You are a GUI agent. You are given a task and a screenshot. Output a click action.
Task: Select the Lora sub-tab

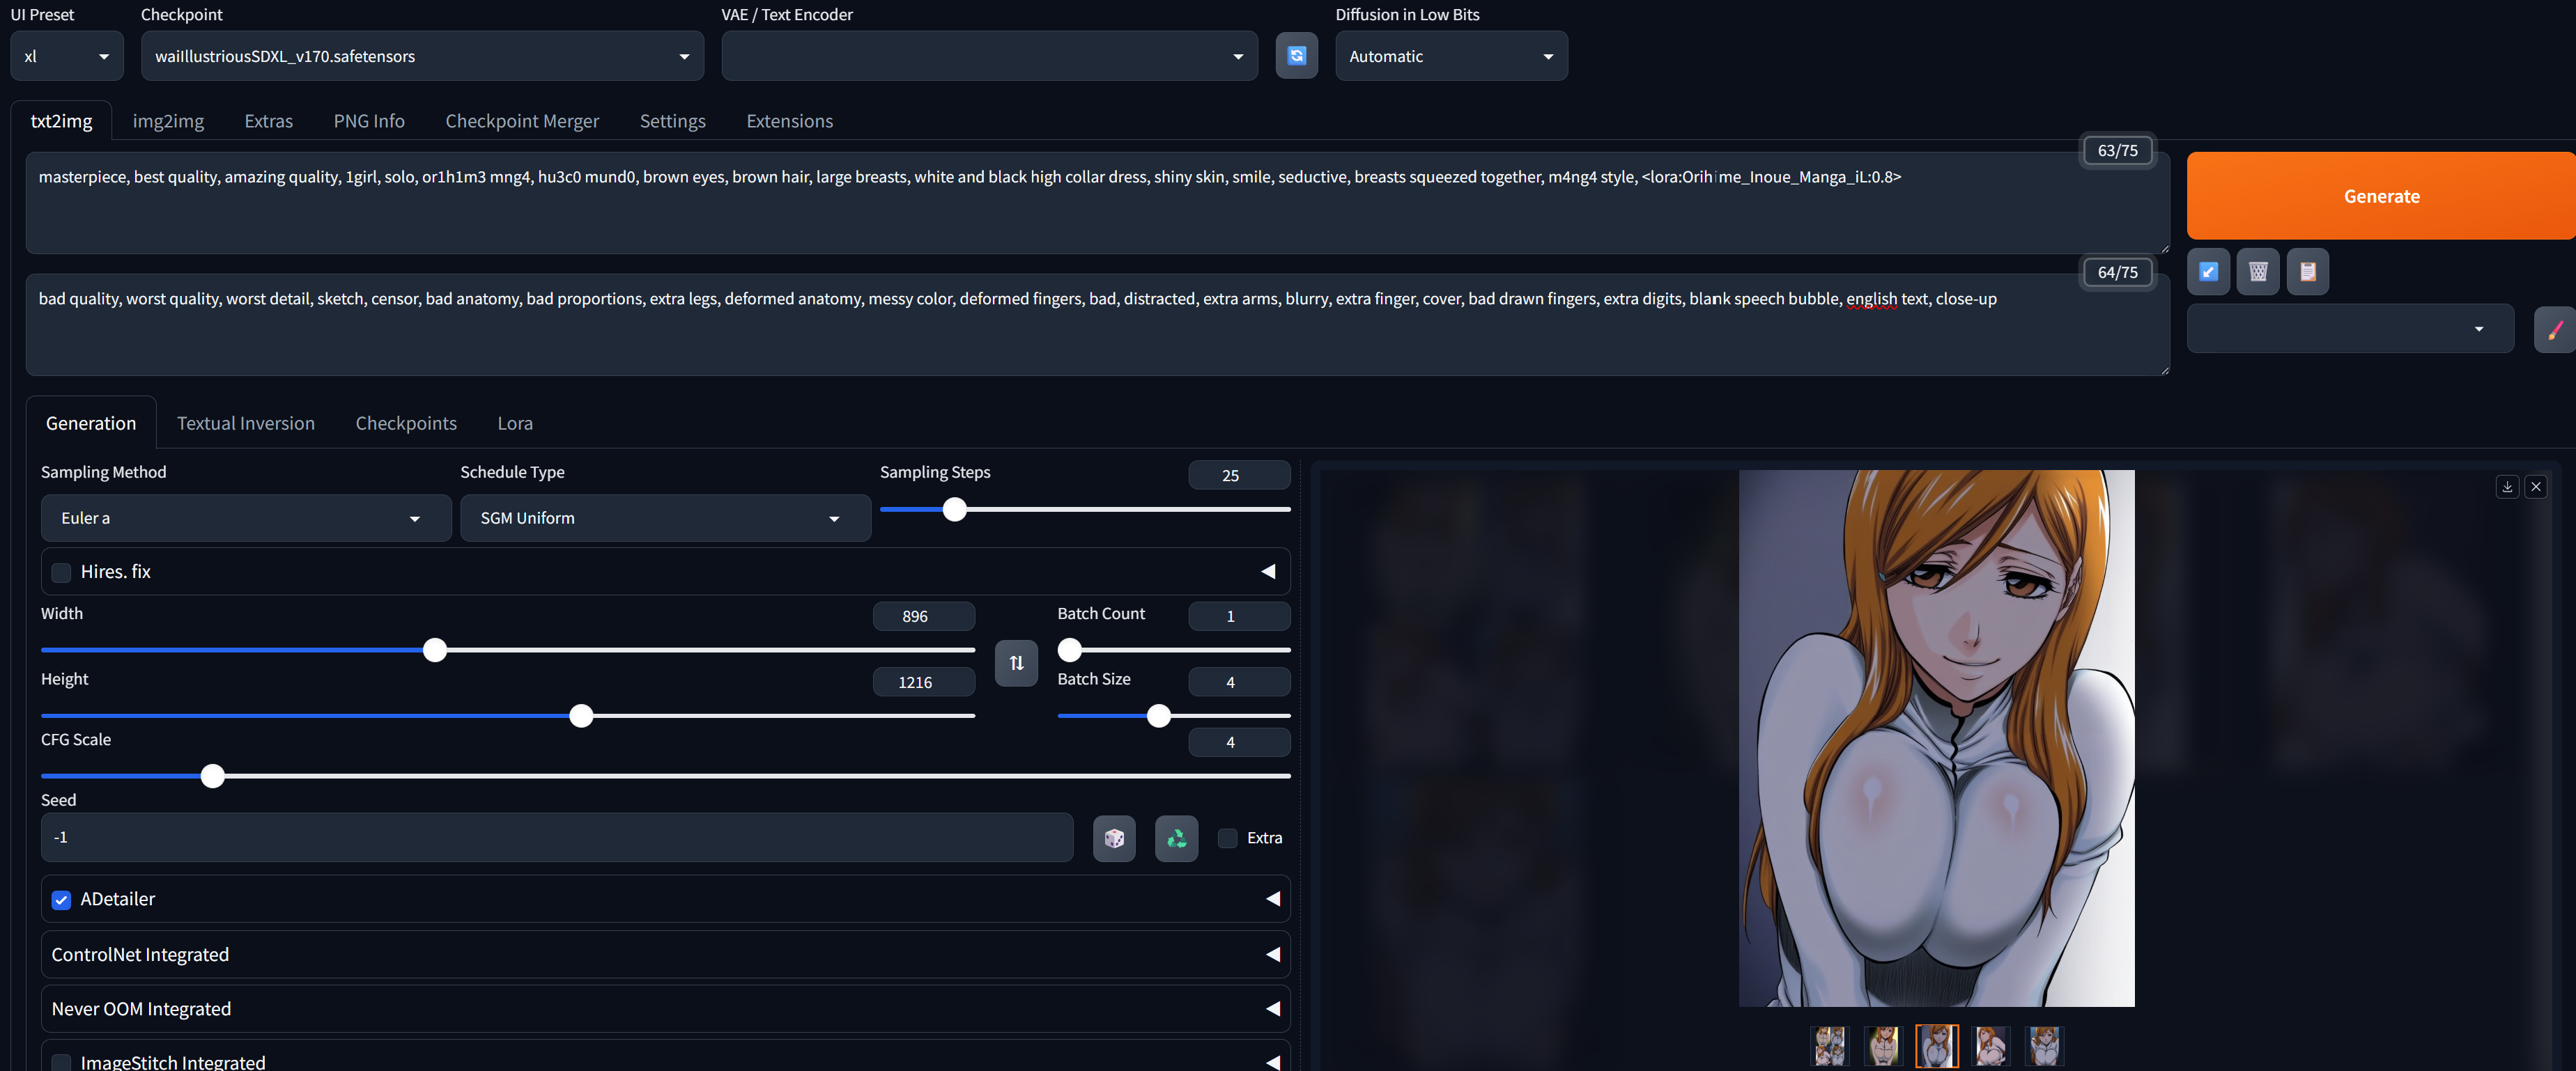(515, 423)
